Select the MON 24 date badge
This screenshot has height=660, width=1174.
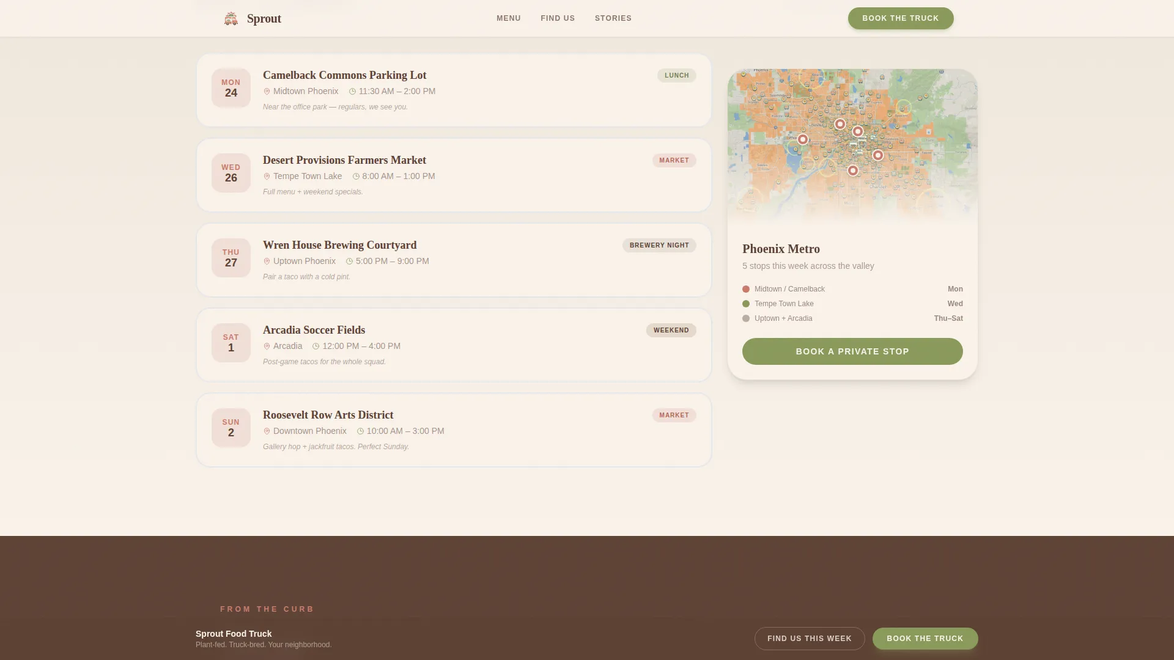231,88
